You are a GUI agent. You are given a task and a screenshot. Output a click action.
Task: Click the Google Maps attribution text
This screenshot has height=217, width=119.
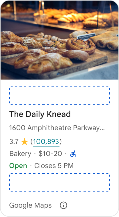pyautogui.click(x=30, y=206)
